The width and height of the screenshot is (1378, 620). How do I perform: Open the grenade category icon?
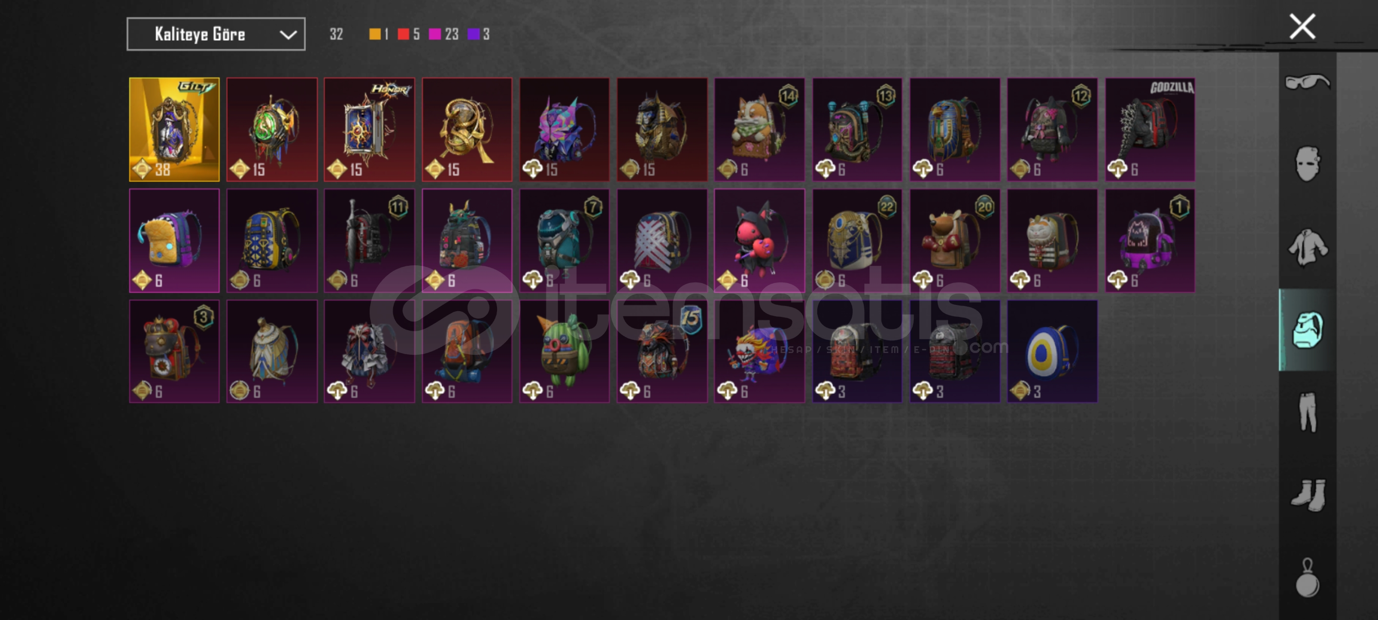[1307, 578]
